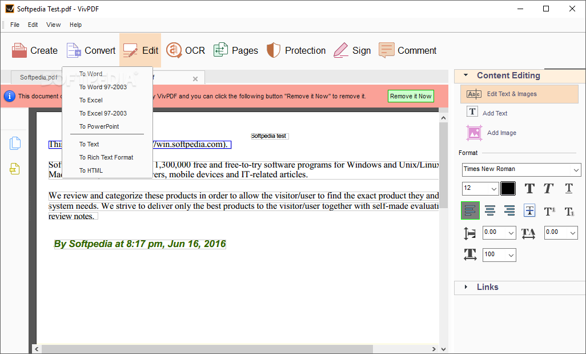Select the 'Softpedia test' header text box
Image resolution: width=586 pixels, height=354 pixels.
[269, 136]
